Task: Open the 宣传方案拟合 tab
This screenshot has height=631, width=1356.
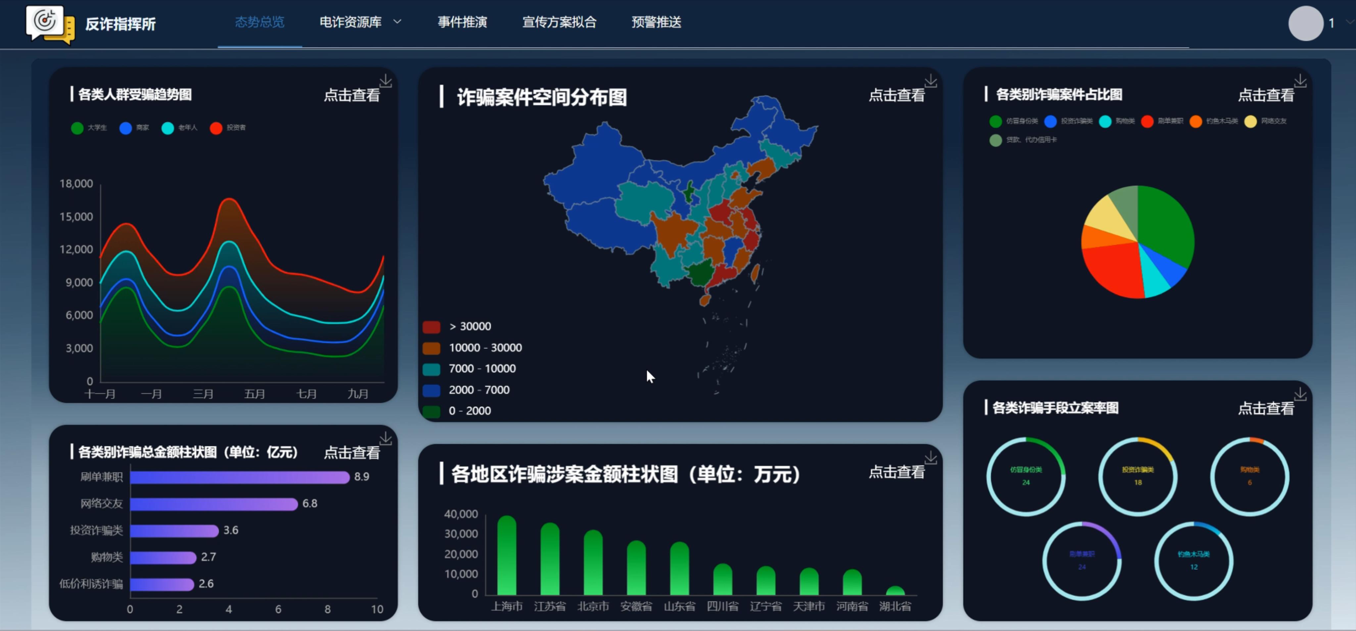Action: tap(559, 22)
